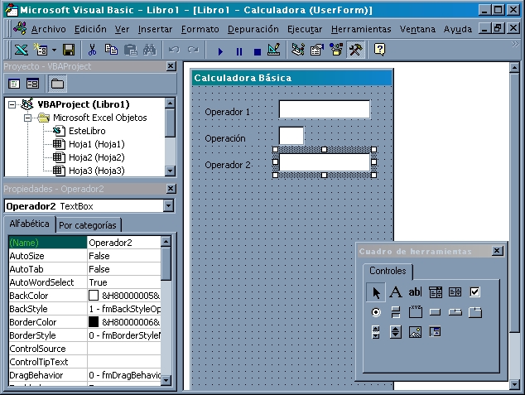525x395 pixels.
Task: Toggle folders view in the Project panel
Action: click(57, 84)
